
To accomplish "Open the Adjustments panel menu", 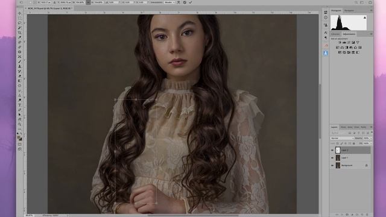I will coord(371,34).
